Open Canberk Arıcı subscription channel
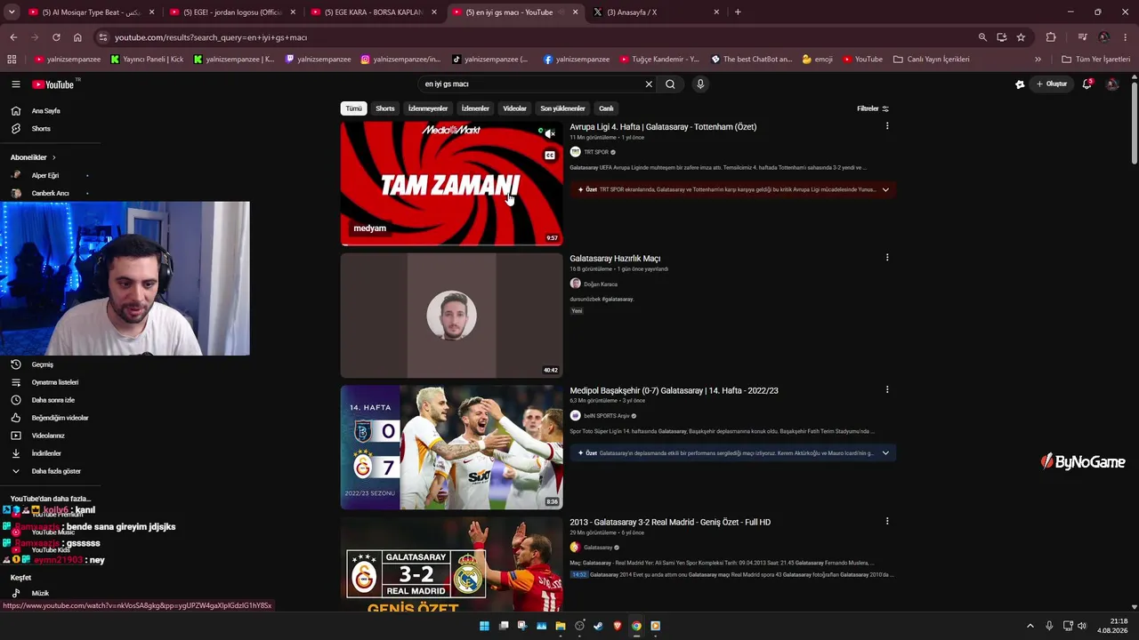 tap(49, 193)
